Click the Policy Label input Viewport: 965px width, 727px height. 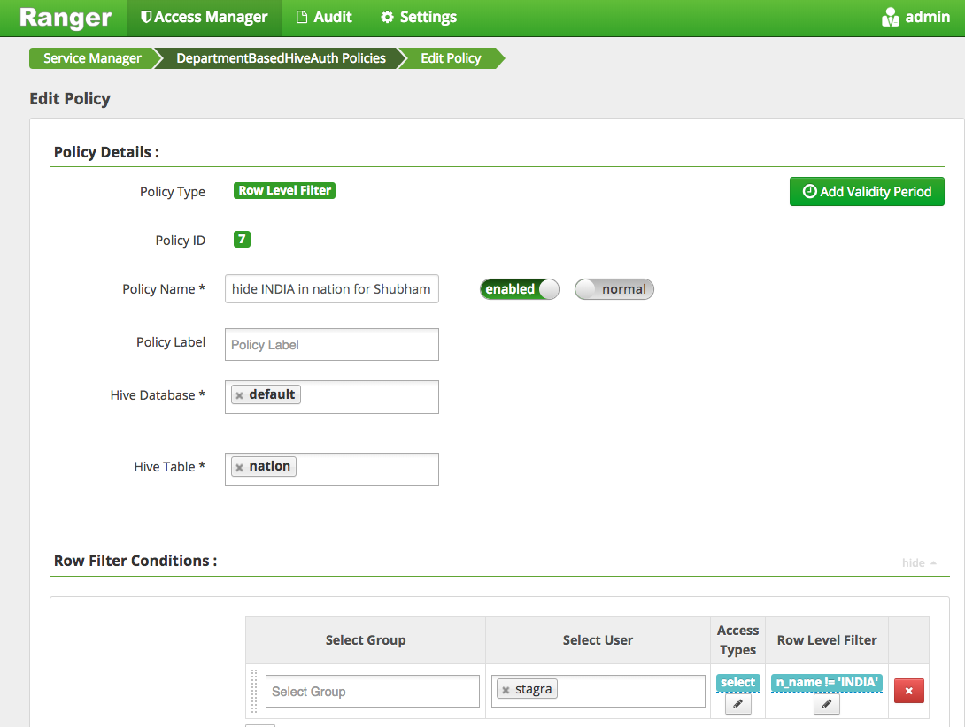pos(332,344)
